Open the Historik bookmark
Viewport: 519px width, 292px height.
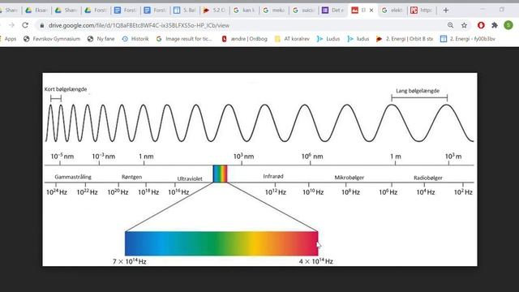(135, 39)
